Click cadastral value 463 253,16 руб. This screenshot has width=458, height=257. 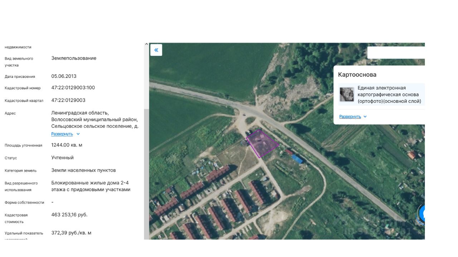pos(69,215)
